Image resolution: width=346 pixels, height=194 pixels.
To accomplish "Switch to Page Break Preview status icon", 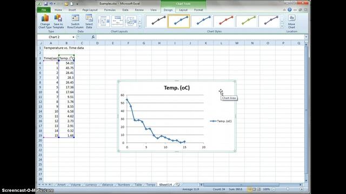I will click(x=259, y=189).
